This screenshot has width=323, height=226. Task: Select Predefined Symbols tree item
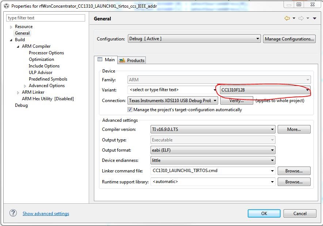pyautogui.click(x=48, y=79)
